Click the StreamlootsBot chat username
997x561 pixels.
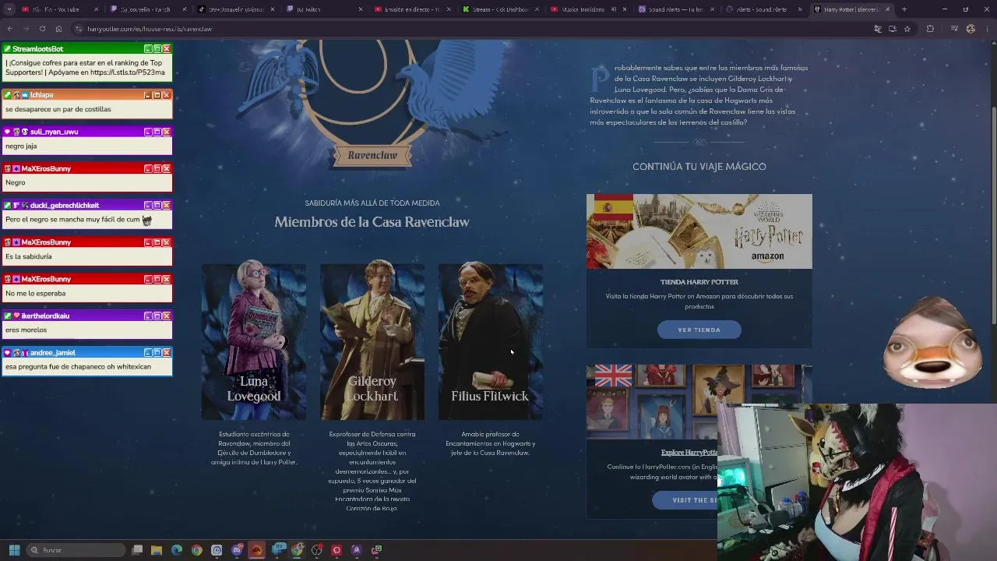[x=37, y=49]
